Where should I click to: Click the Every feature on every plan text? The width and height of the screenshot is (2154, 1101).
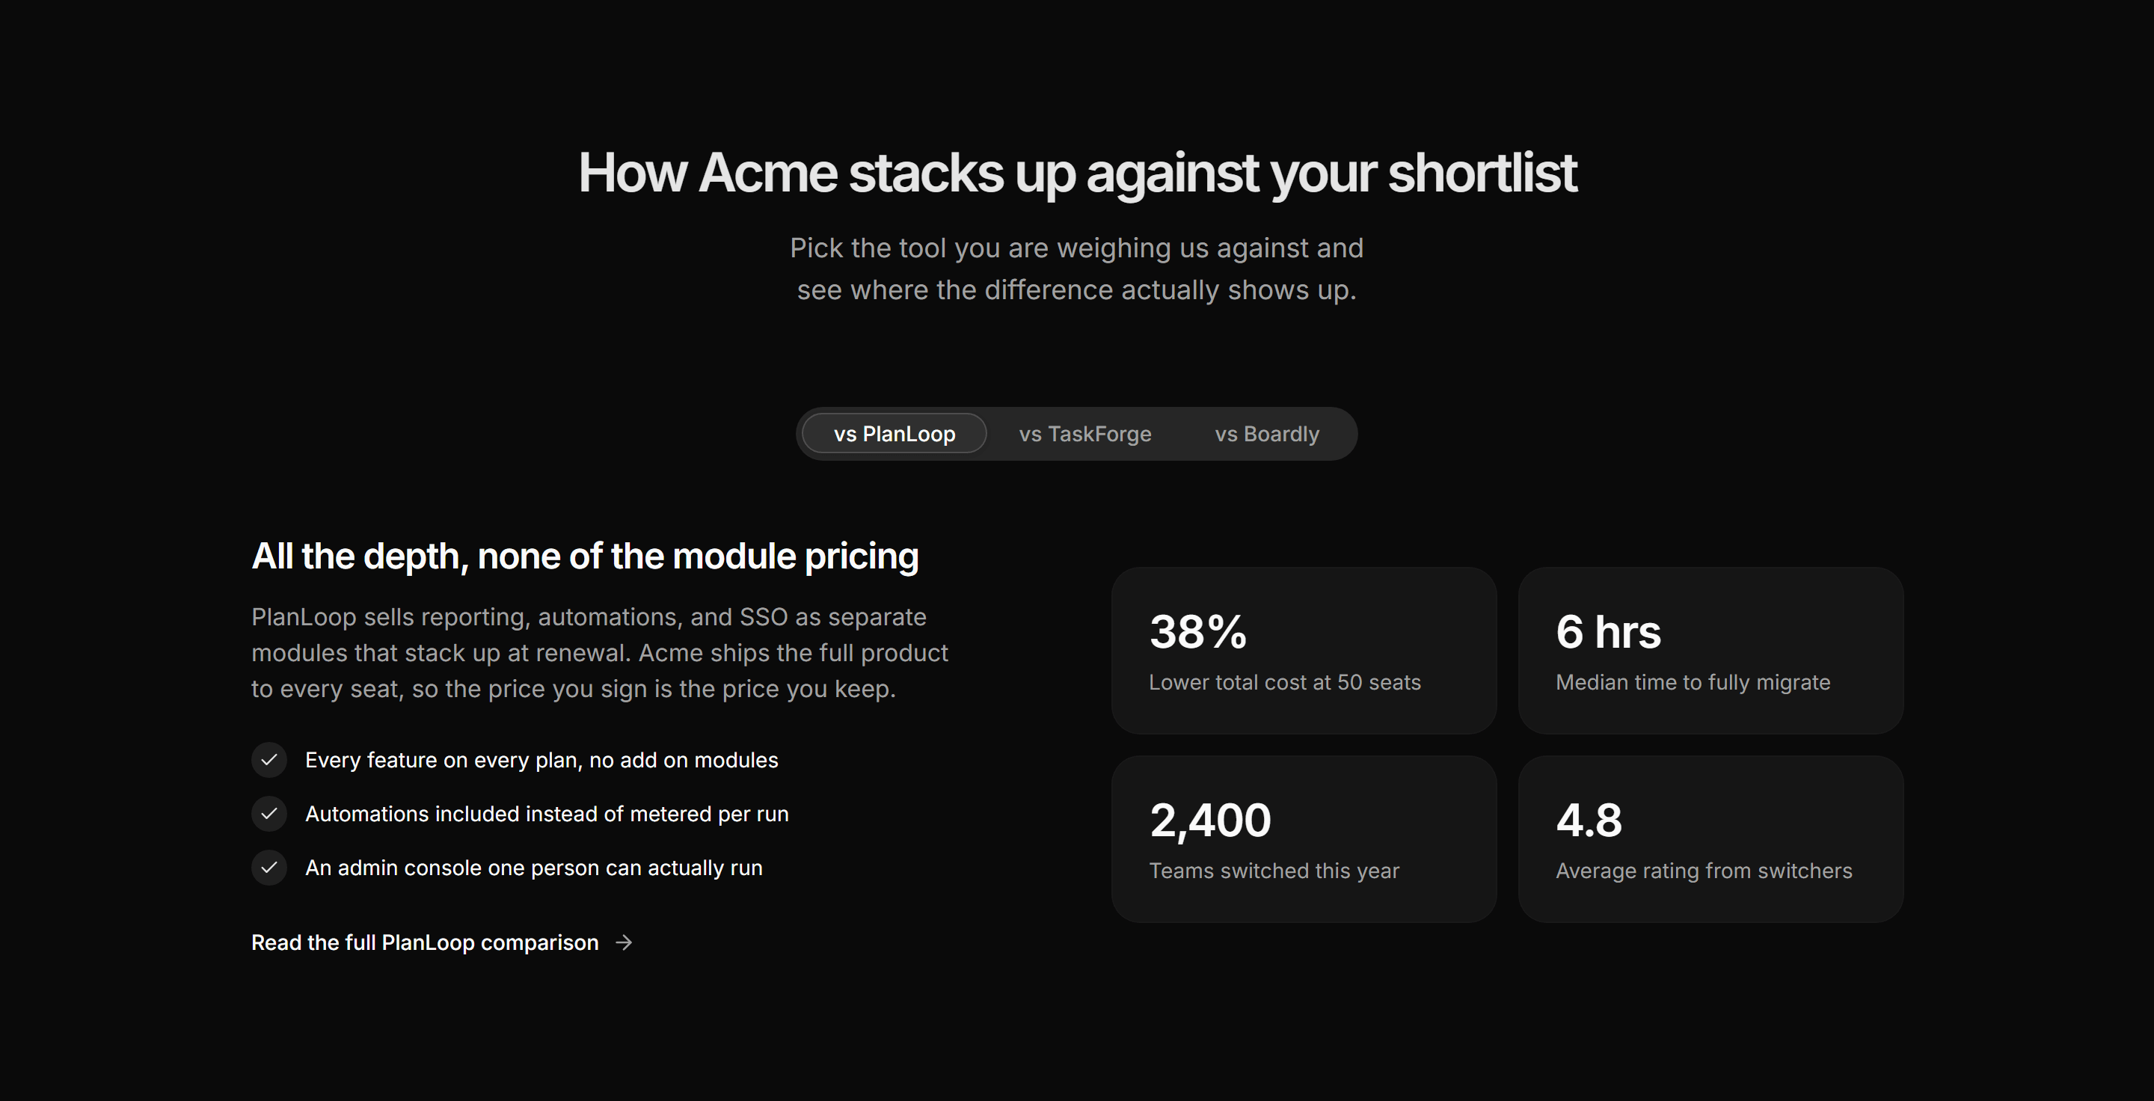541,760
